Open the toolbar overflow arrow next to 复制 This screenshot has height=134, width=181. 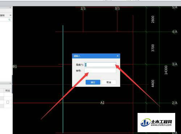(10, 15)
